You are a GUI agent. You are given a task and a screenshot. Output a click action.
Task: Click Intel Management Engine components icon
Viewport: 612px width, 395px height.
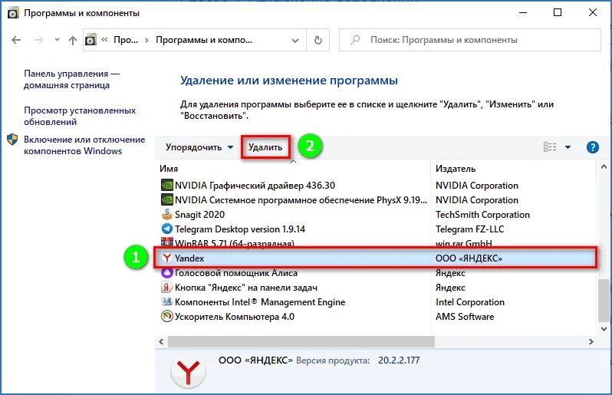pos(167,301)
